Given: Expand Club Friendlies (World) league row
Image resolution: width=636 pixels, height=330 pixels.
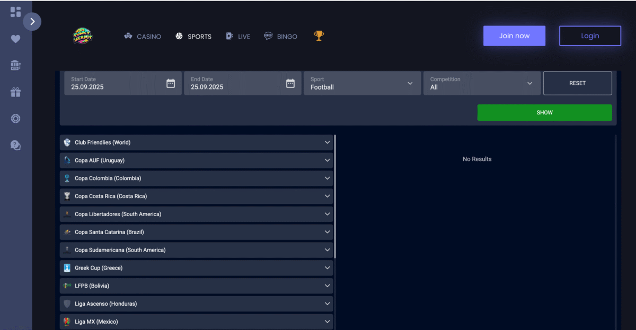Looking at the screenshot, I should coord(196,142).
